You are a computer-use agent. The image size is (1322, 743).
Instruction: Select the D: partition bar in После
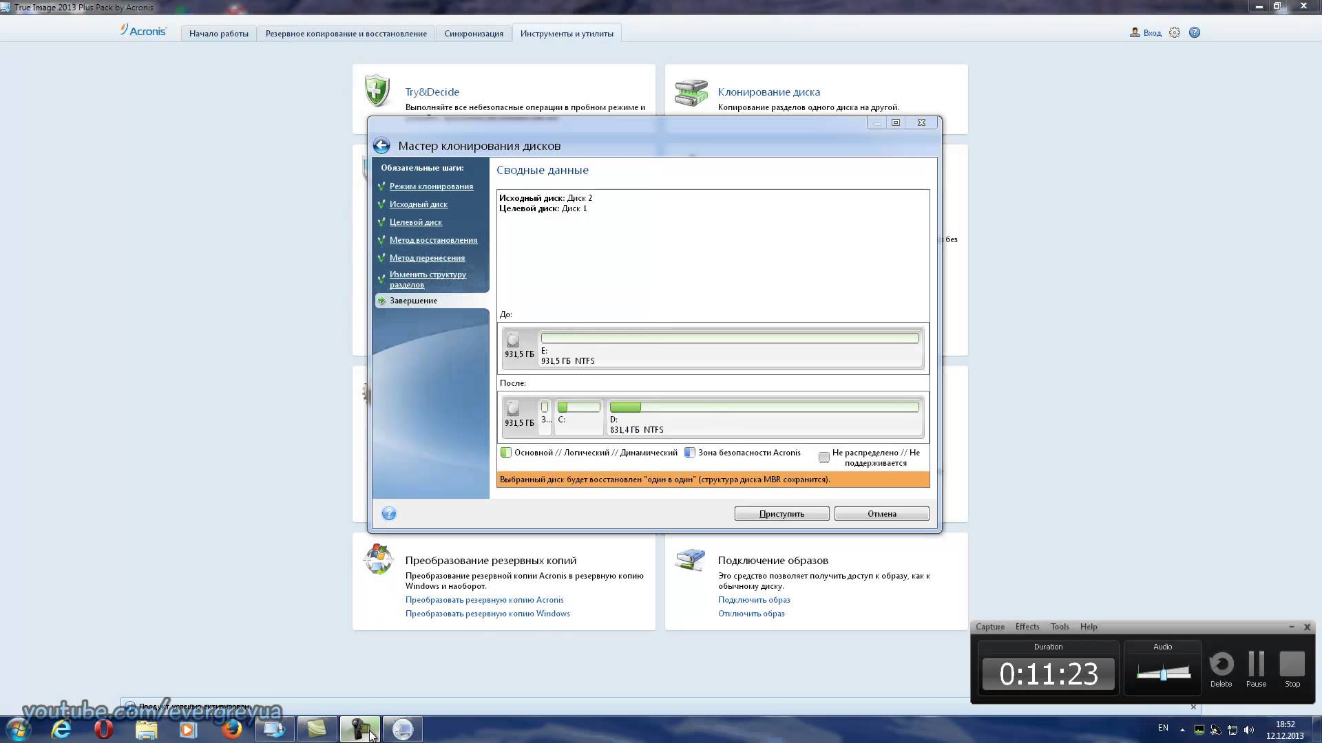pos(764,407)
